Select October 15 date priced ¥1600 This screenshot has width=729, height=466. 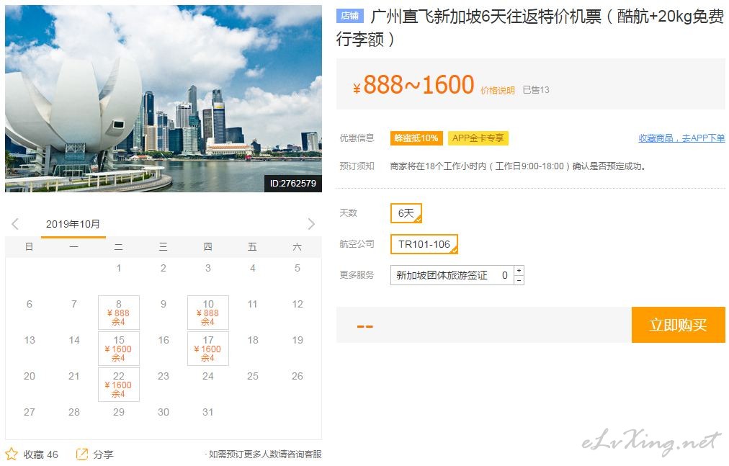pyautogui.click(x=119, y=349)
